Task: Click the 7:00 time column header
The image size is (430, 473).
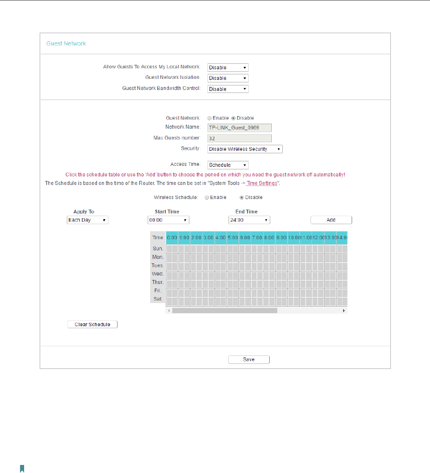Action: (x=257, y=238)
